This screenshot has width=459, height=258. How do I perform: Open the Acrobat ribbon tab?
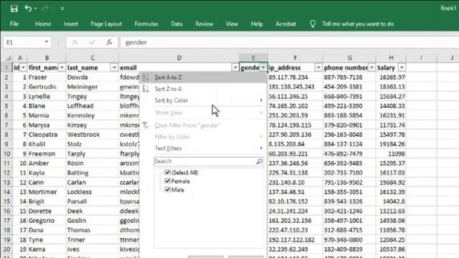point(285,24)
